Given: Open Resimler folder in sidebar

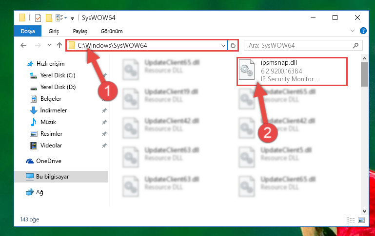Looking at the screenshot, I should point(51,134).
